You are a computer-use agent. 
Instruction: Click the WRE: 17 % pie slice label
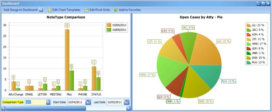147,75
